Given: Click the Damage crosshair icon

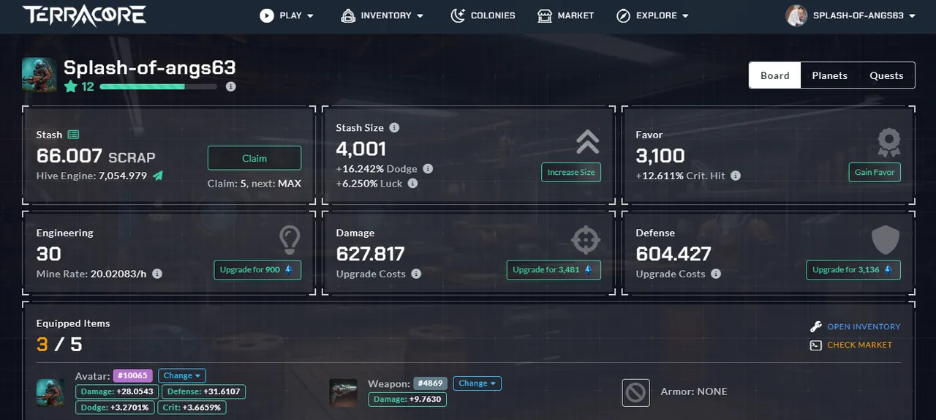Looking at the screenshot, I should 586,239.
